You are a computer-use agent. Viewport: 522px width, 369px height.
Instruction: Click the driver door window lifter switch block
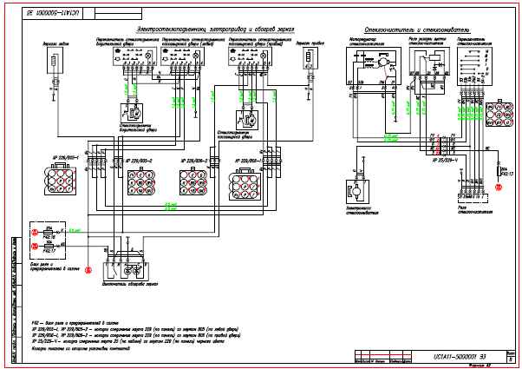134,56
